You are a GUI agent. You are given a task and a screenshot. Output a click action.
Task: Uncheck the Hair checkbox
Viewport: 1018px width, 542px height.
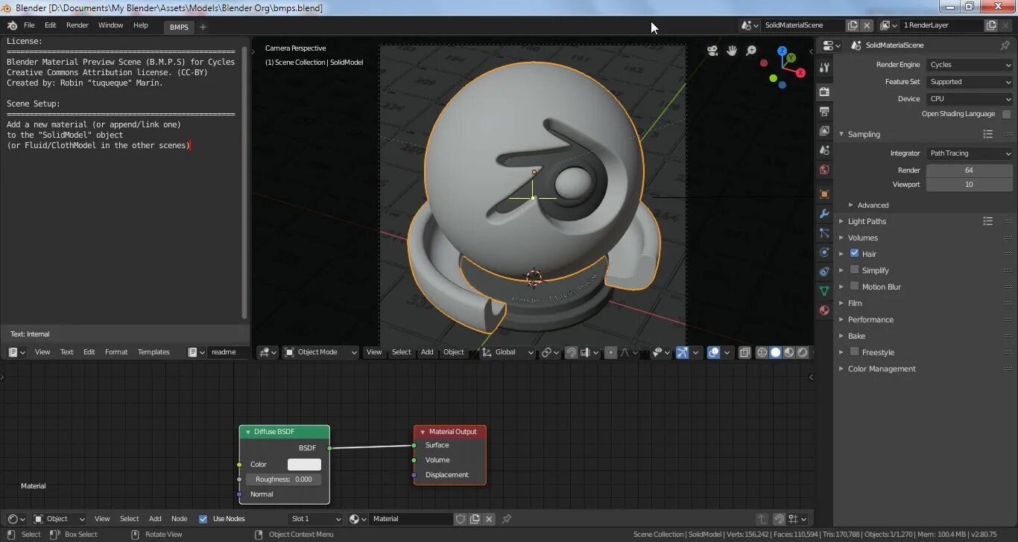[854, 253]
